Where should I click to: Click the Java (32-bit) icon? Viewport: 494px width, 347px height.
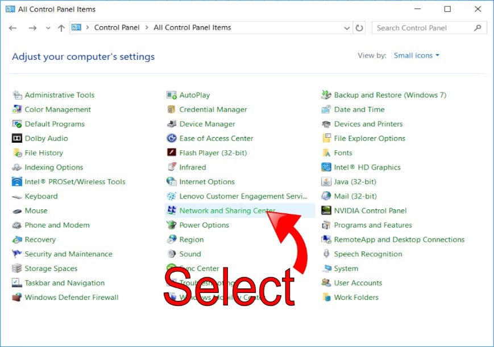tap(326, 182)
